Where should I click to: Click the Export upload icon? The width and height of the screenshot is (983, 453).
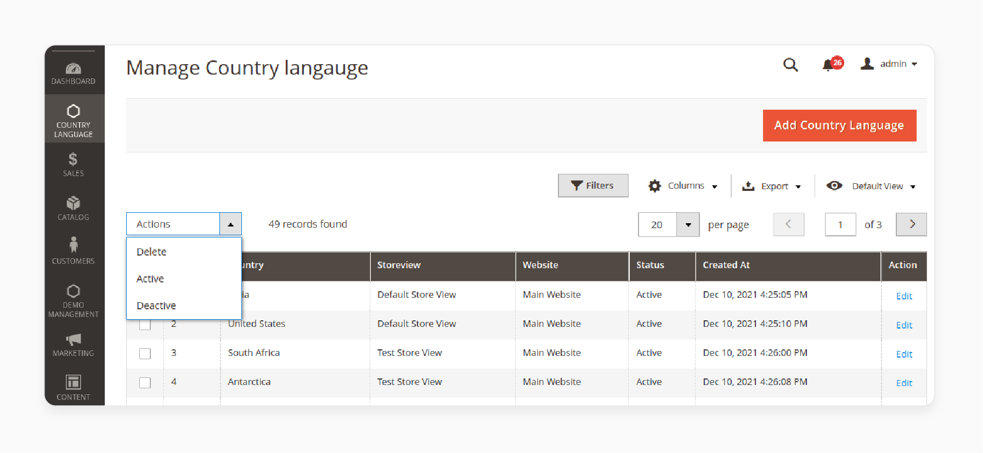point(748,186)
